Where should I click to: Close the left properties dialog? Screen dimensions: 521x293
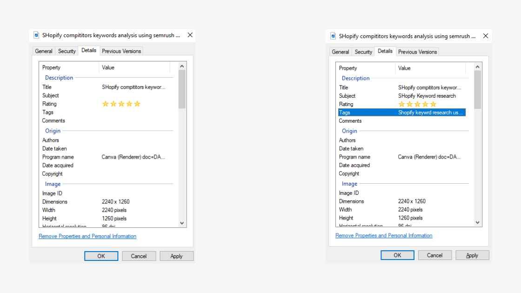tap(190, 35)
